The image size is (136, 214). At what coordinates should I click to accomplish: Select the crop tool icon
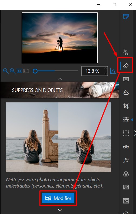coord(126,106)
